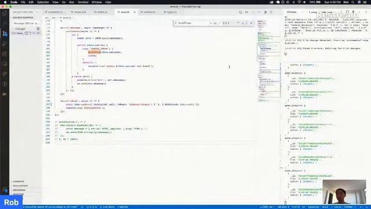
Task: Toggle match whole word in find widget
Action: click(215, 23)
